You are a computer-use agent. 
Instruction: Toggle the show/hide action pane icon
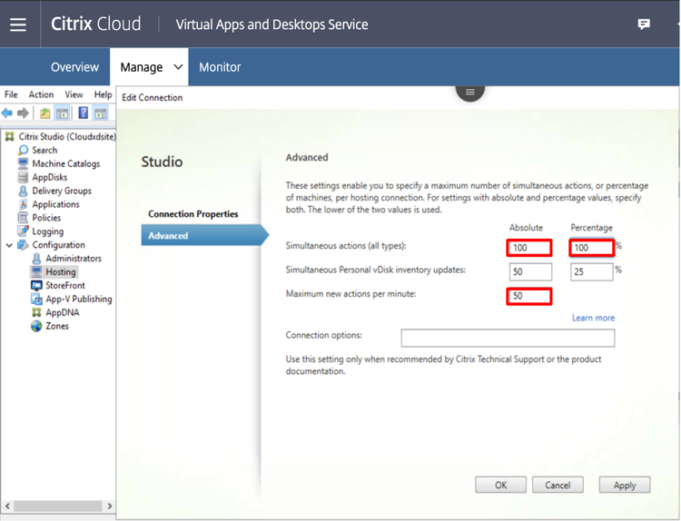[x=101, y=113]
